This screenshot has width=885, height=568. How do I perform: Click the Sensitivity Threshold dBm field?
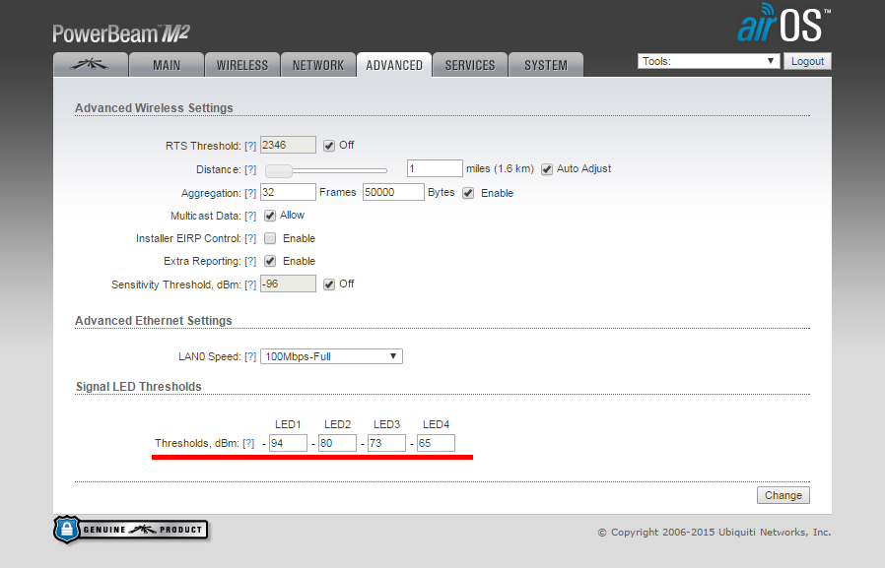coord(288,284)
